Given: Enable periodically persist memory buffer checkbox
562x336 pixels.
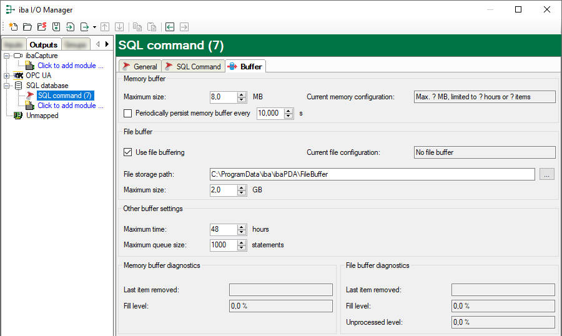Looking at the screenshot, I should (x=127, y=113).
